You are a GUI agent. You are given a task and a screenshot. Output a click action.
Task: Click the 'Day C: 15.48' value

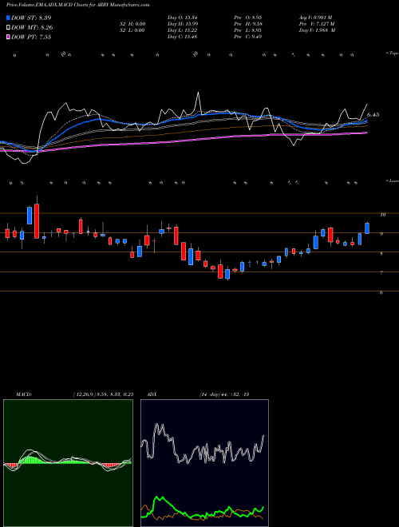click(182, 37)
